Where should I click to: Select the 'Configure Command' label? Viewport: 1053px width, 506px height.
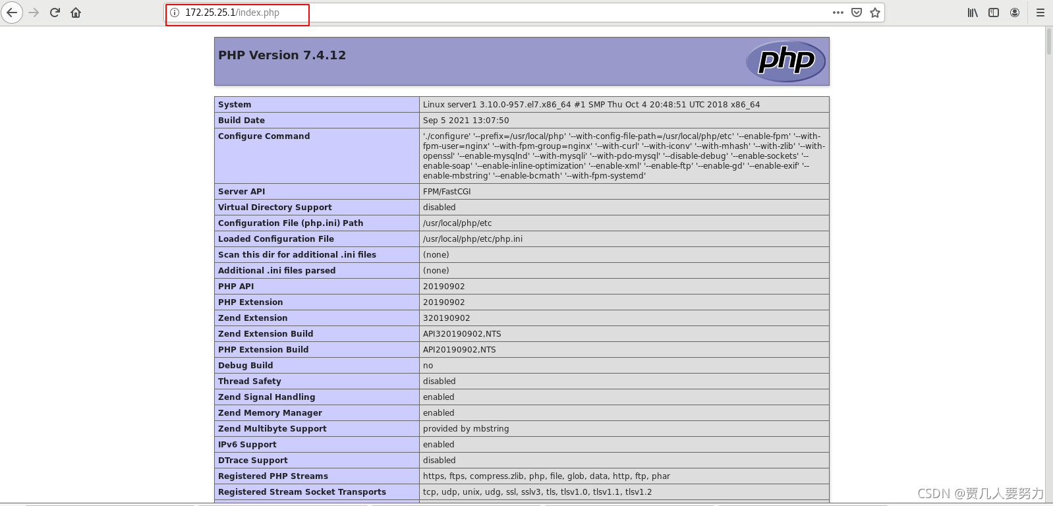point(264,136)
